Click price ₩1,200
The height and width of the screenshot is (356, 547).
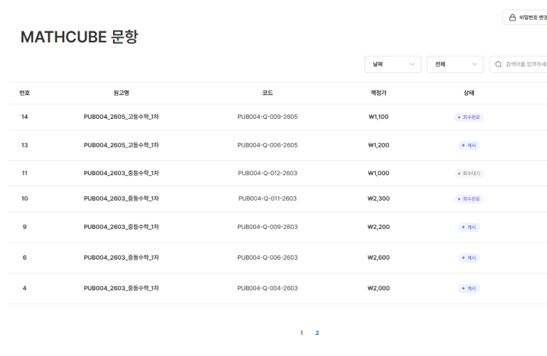click(x=379, y=145)
